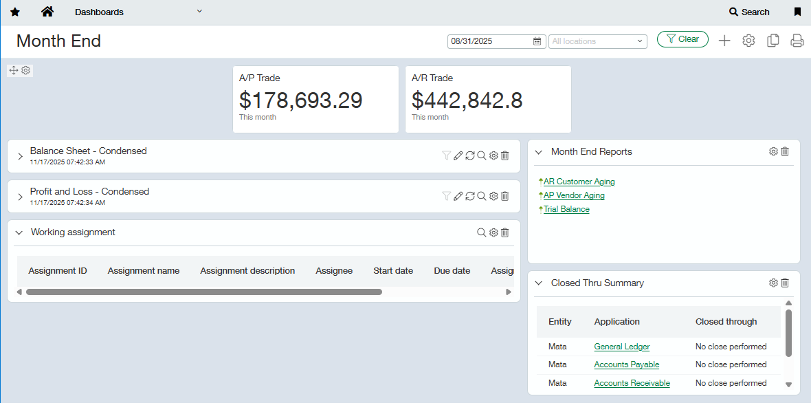Delete the Profit and Loss - Condensed component
The image size is (811, 403).
(x=505, y=196)
